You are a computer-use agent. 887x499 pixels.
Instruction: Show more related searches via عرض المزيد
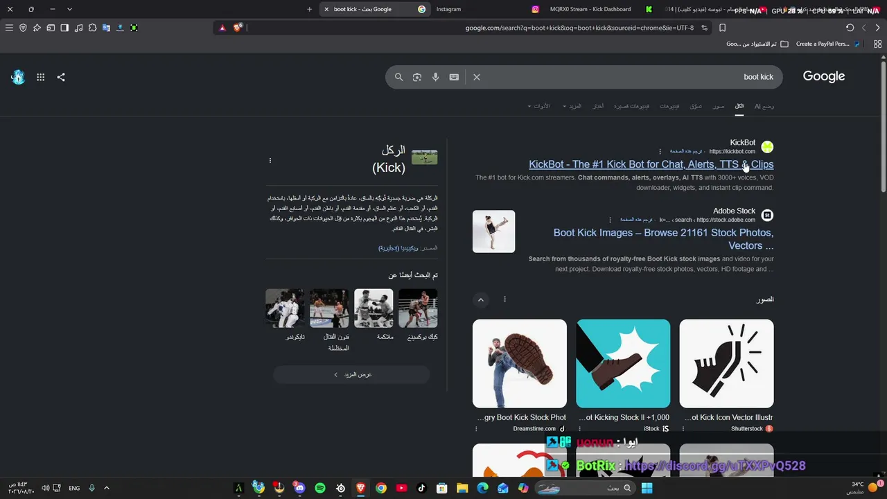tap(351, 375)
